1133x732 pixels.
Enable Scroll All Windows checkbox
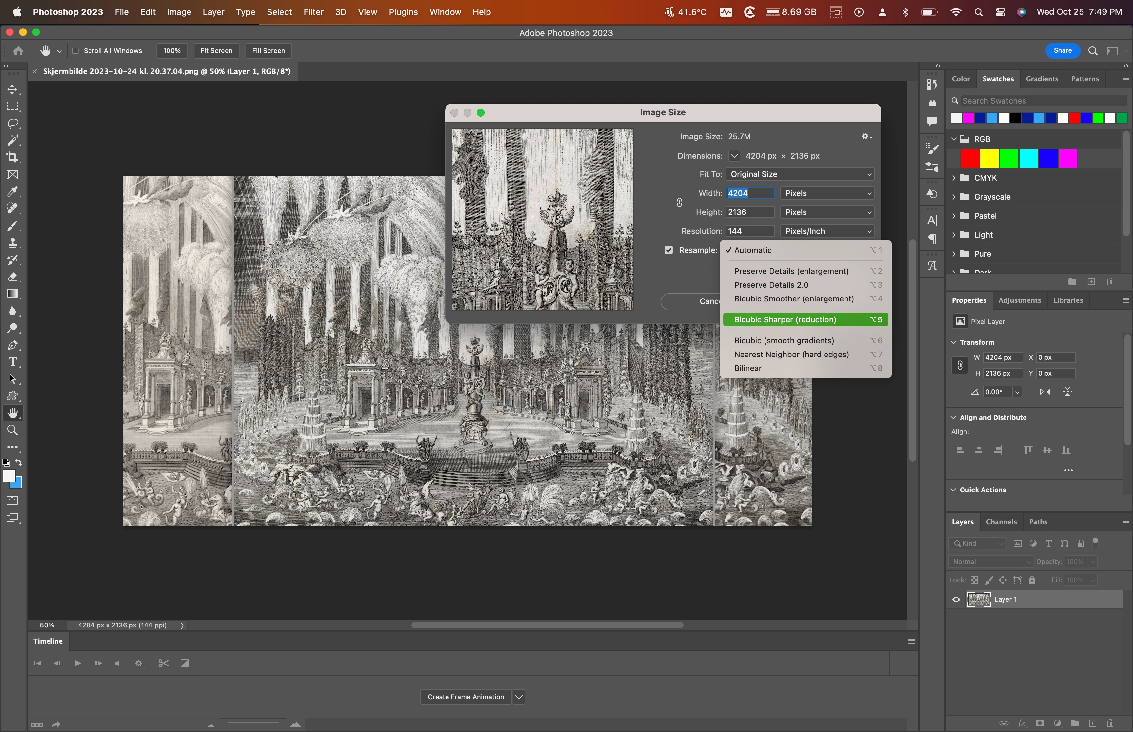(x=75, y=51)
